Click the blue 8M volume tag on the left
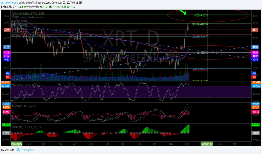This screenshot has width=262, height=154. pyautogui.click(x=8, y=73)
